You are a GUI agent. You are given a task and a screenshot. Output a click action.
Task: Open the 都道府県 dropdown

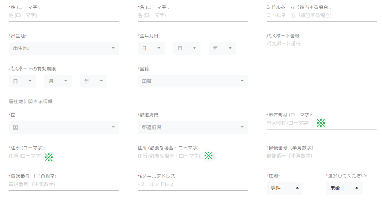193,127
